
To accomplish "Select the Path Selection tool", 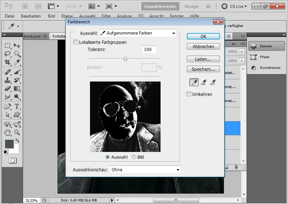I will pos(8,115).
